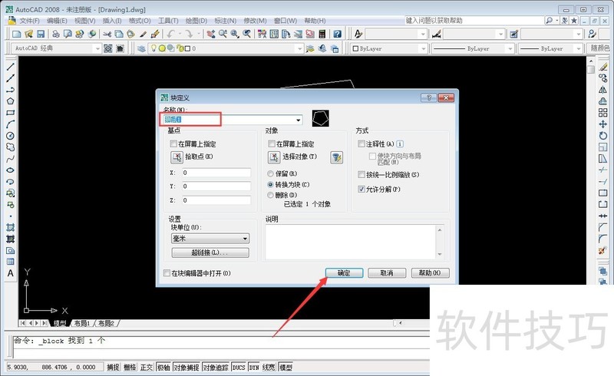Select the Polygon tool

click(x=10, y=101)
